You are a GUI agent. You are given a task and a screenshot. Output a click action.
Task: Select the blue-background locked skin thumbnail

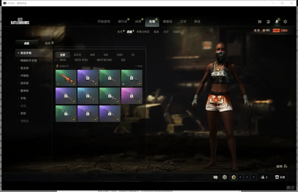click(x=88, y=96)
